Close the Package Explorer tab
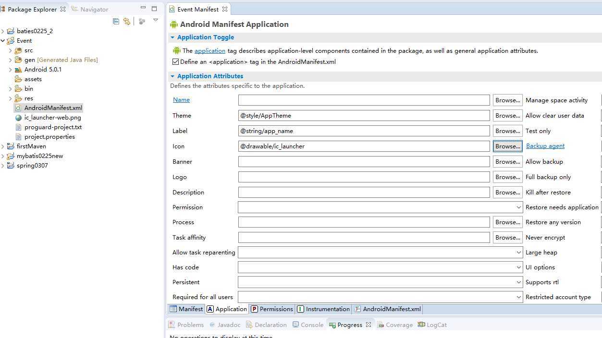Image resolution: width=602 pixels, height=338 pixels. pyautogui.click(x=63, y=9)
